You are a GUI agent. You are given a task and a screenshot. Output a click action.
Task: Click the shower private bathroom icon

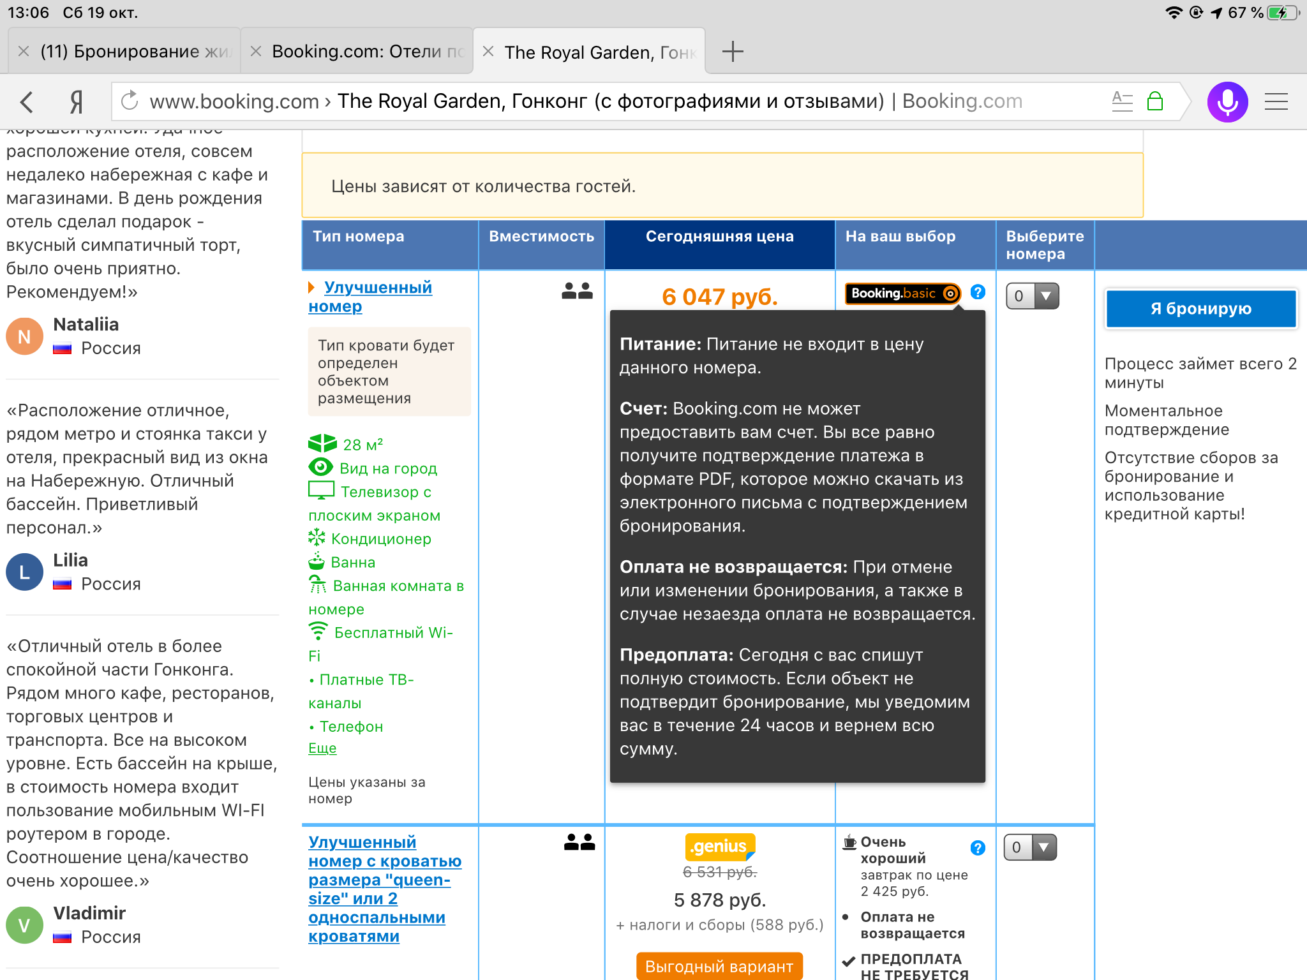317,584
